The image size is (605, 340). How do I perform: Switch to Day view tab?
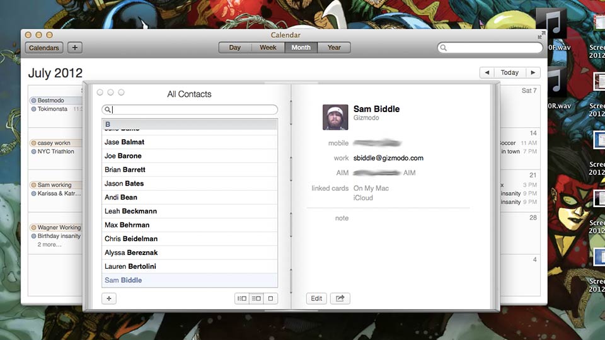(x=234, y=48)
